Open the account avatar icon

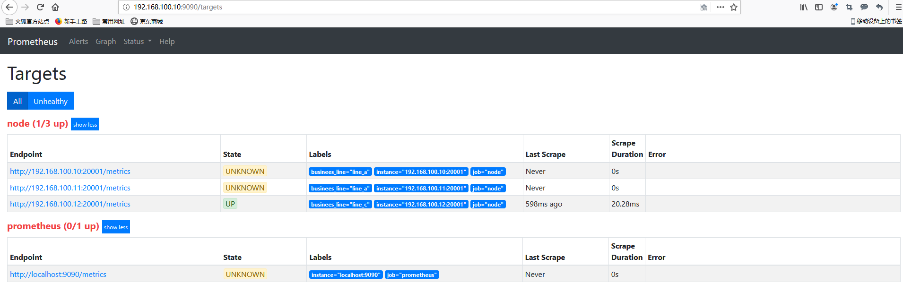pos(834,7)
